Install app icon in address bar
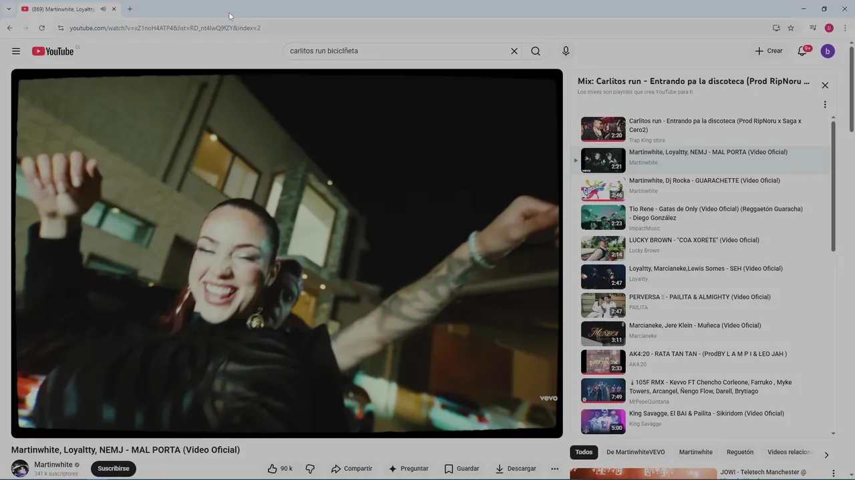The width and height of the screenshot is (855, 480). pos(776,28)
